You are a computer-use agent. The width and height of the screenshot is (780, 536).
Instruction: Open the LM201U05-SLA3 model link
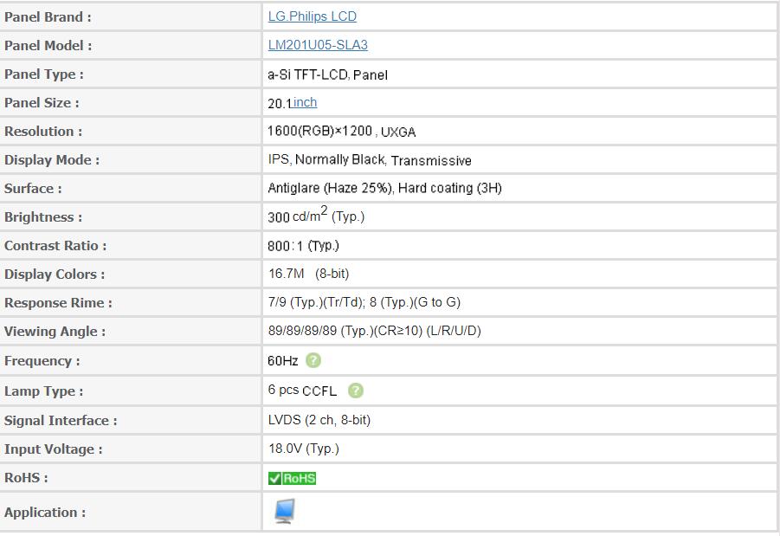[x=318, y=45]
